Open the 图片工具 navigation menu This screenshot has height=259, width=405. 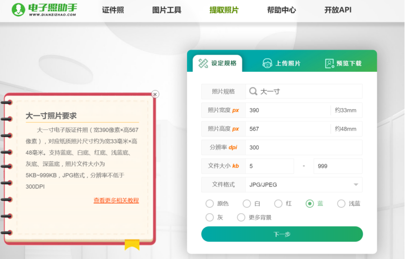coord(167,10)
